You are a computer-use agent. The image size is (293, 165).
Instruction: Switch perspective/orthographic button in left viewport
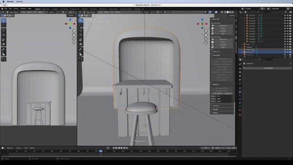click(x=74, y=43)
